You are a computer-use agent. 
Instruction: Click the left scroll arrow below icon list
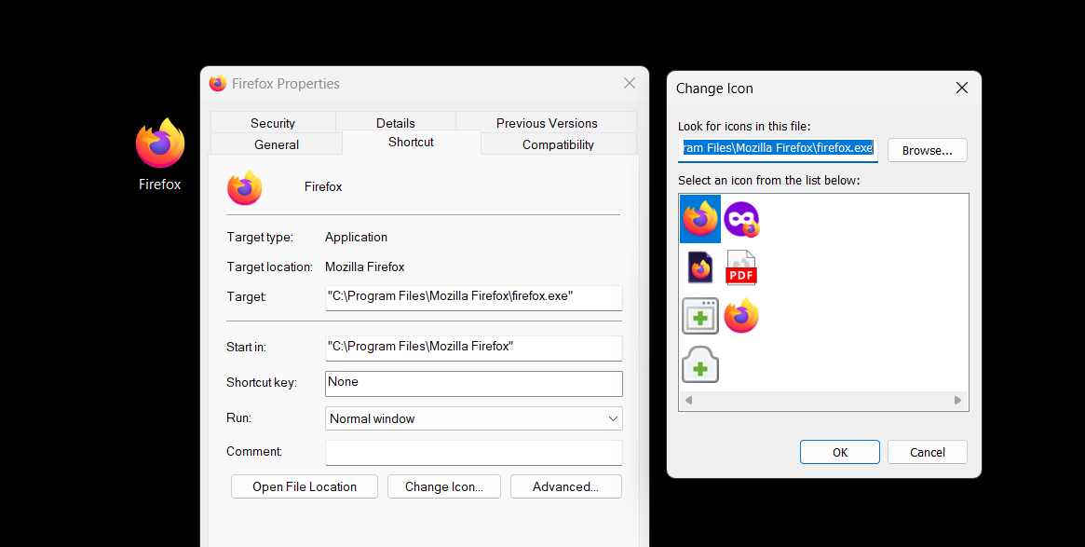(688, 399)
